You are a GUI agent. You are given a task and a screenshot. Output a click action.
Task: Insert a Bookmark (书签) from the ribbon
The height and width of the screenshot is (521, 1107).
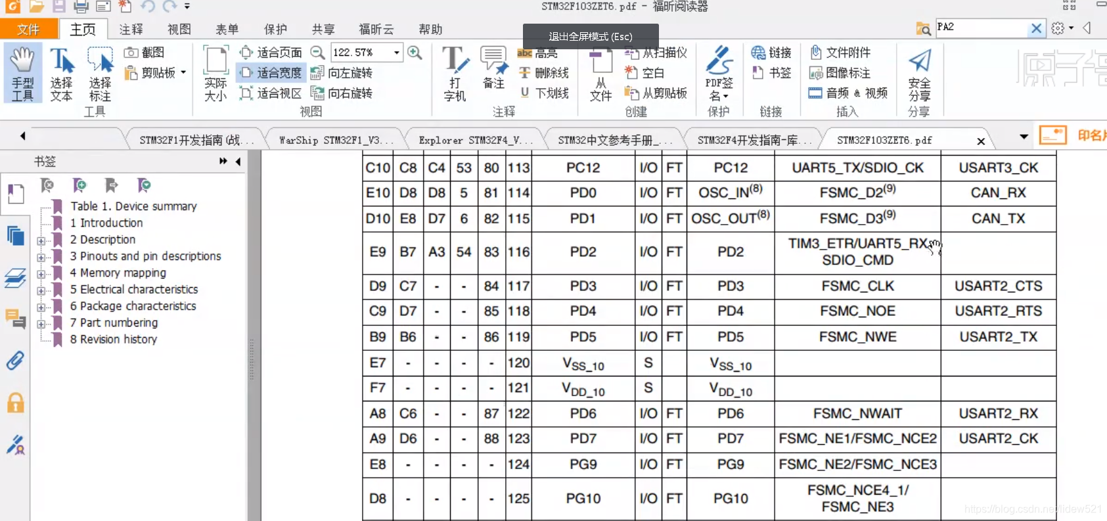pyautogui.click(x=771, y=73)
